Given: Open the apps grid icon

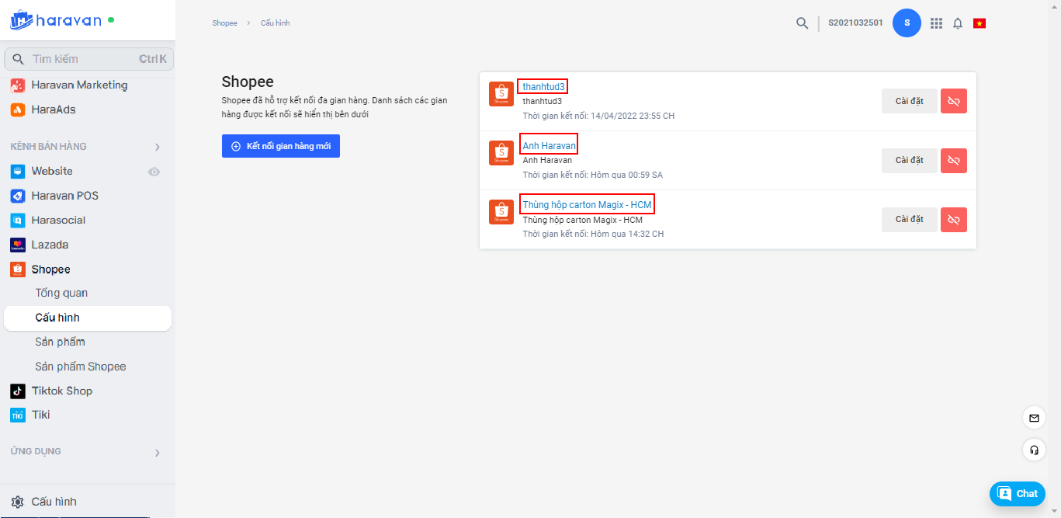Looking at the screenshot, I should (x=936, y=23).
